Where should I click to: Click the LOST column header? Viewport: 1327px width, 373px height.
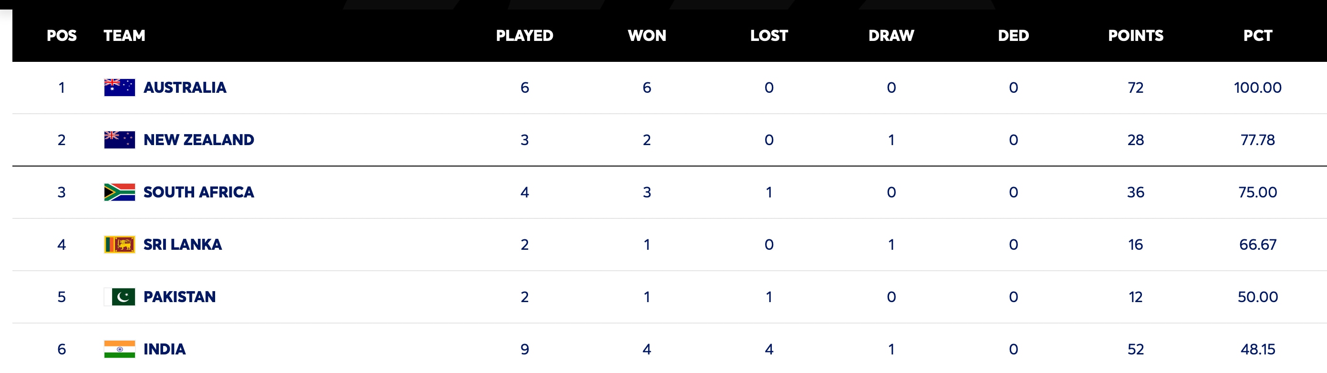[769, 36]
